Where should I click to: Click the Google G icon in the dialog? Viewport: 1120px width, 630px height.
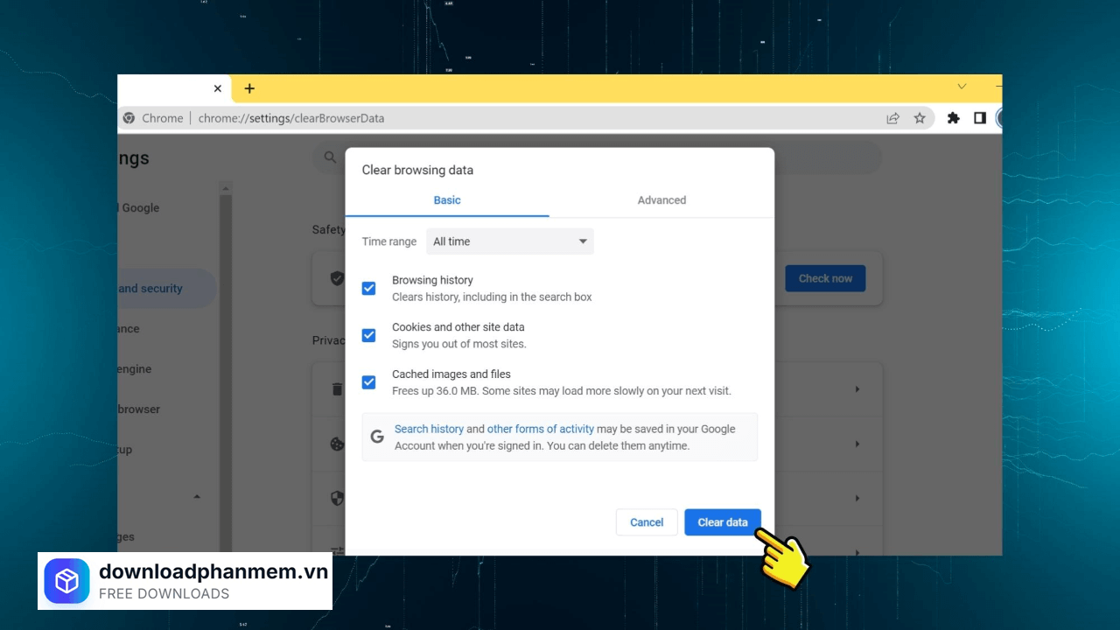(x=377, y=436)
